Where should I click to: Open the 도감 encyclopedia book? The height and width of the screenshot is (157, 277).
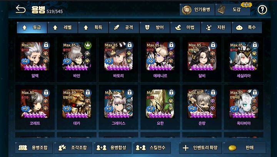coord(233,10)
